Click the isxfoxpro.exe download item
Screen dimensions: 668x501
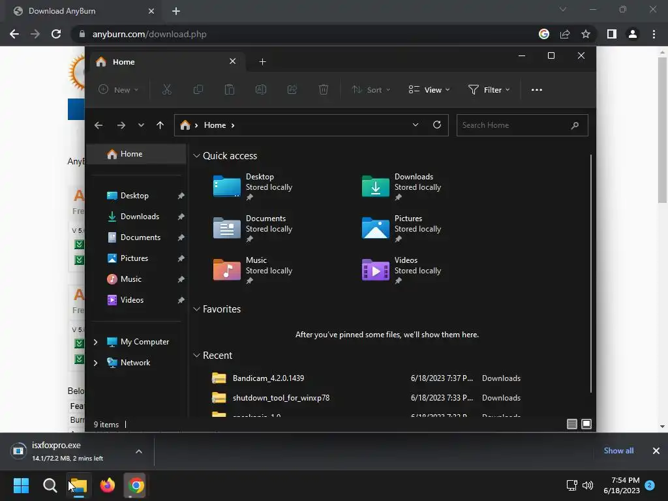pyautogui.click(x=68, y=451)
